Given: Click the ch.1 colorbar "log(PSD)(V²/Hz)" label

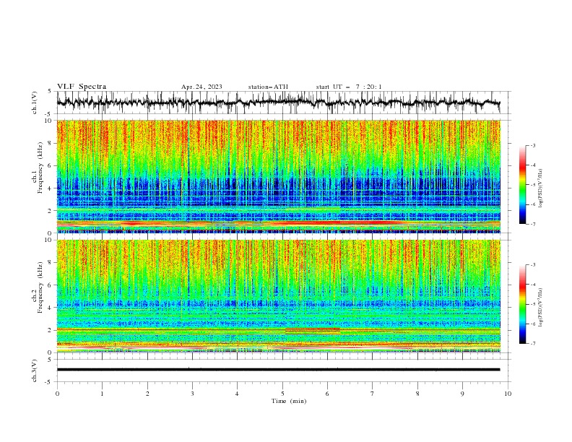Looking at the screenshot, I should click(x=540, y=188).
